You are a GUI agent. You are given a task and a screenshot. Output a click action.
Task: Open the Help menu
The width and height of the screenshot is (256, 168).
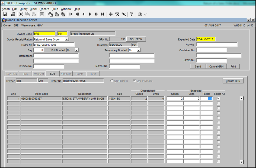pyautogui.click(x=77, y=9)
